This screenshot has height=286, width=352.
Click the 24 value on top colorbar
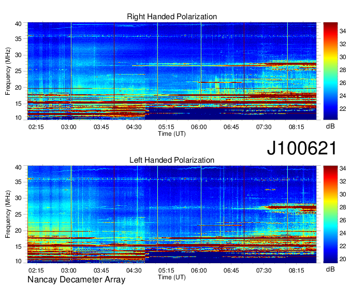click(343, 96)
